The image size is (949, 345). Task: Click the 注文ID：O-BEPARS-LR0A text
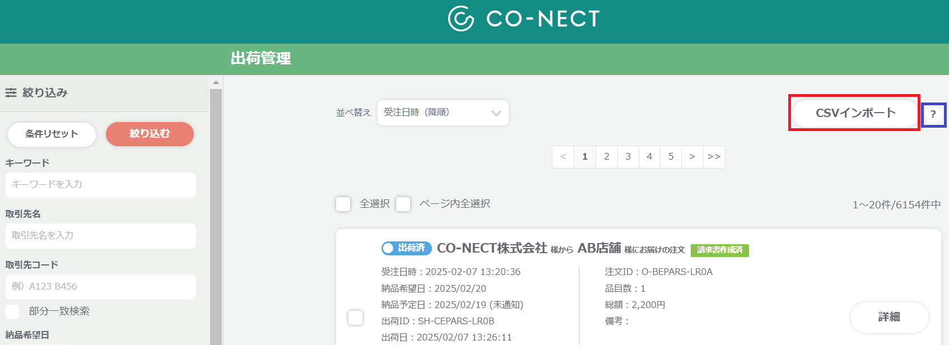[659, 272]
